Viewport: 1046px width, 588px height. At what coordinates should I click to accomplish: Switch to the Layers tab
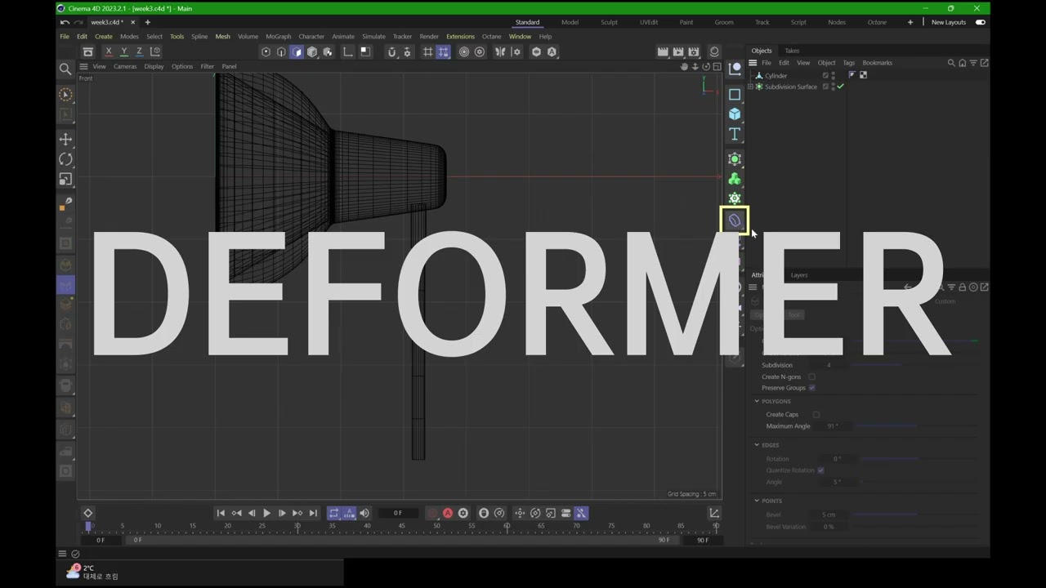pos(799,275)
